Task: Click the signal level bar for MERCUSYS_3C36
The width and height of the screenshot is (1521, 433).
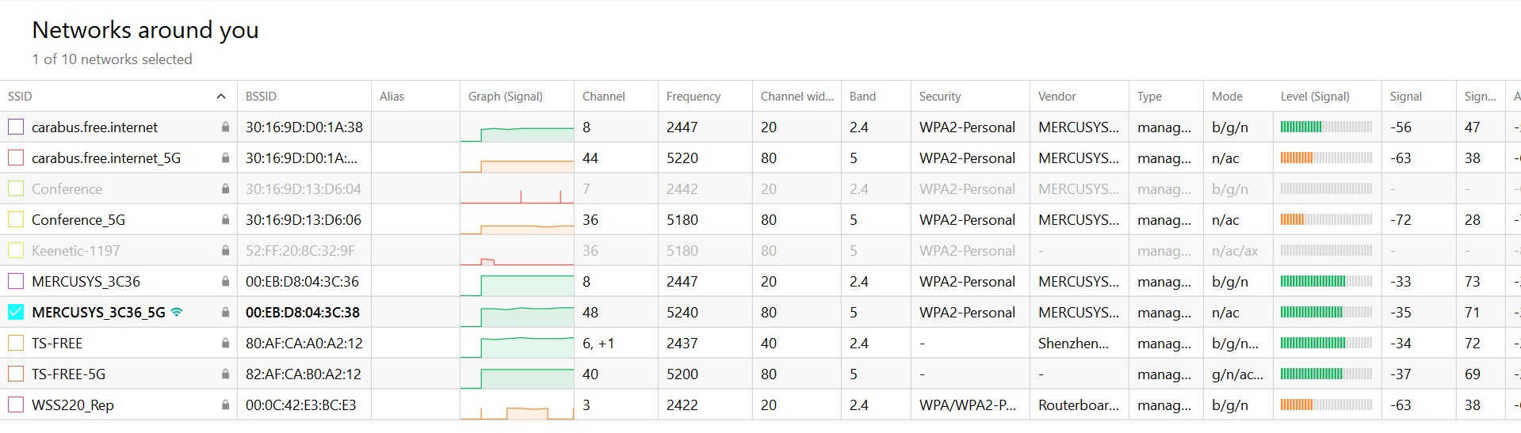Action: (1326, 282)
